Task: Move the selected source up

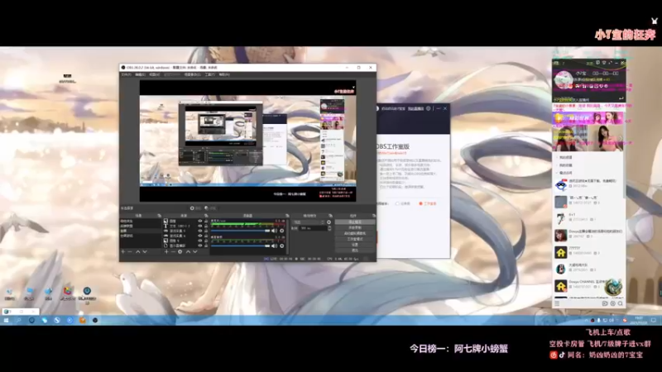Action: tap(188, 252)
